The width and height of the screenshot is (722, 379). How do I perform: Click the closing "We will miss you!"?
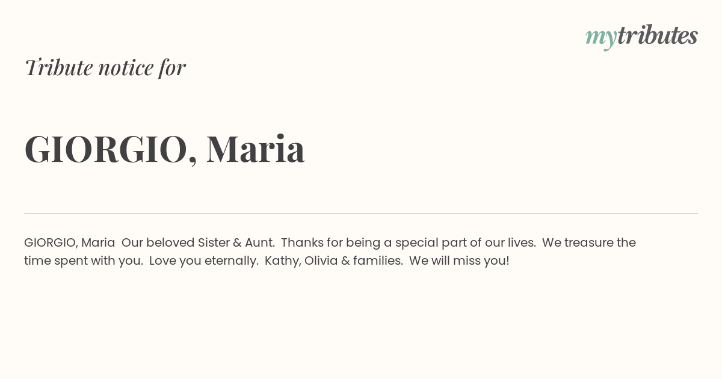pos(459,261)
